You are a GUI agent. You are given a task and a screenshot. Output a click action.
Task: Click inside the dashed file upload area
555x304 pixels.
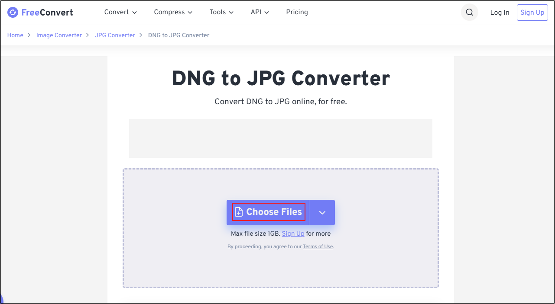(x=173, y=268)
